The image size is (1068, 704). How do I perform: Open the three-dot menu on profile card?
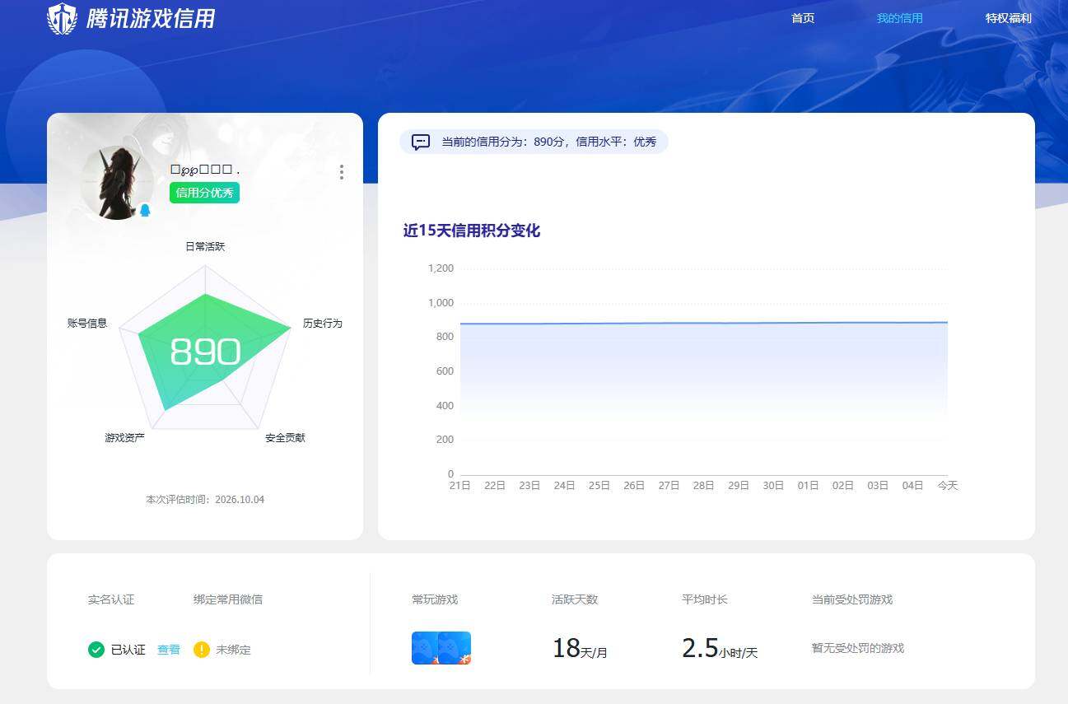tap(342, 172)
